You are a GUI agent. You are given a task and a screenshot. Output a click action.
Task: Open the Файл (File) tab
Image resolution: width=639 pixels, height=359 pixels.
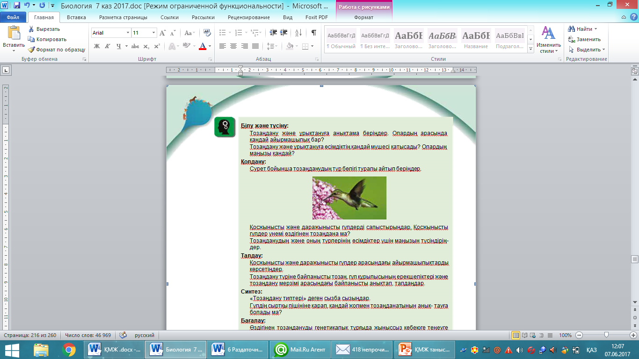point(13,17)
